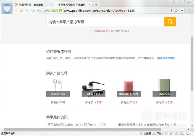The height and width of the screenshot is (136, 194).
Task: Click the comment icon next to 12
Action: point(104,124)
